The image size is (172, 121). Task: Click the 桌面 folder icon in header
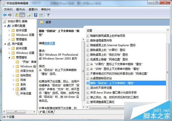42,22
